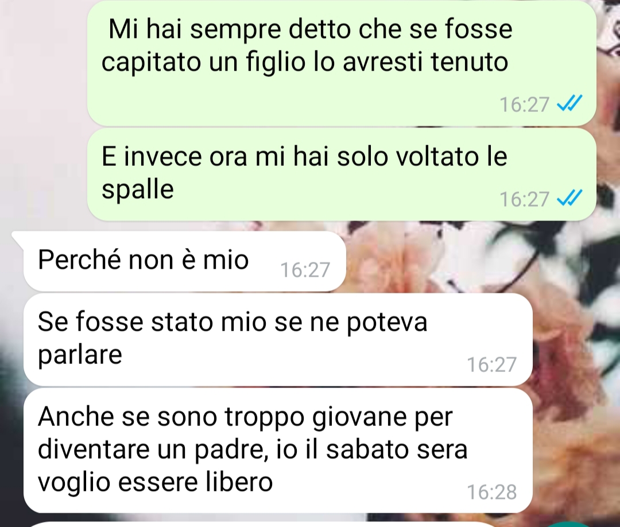620x527 pixels.
Task: Tap the 16:27 timestamp on the first green bubble
Action: (524, 104)
